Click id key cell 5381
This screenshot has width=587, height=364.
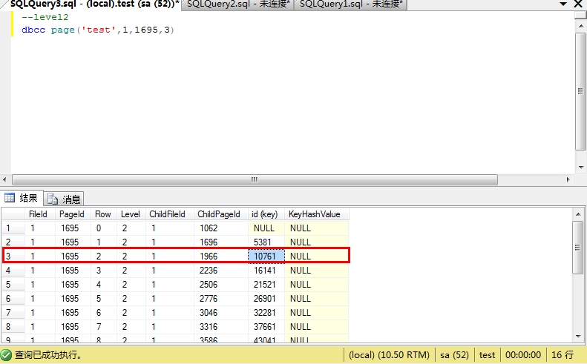click(x=266, y=242)
